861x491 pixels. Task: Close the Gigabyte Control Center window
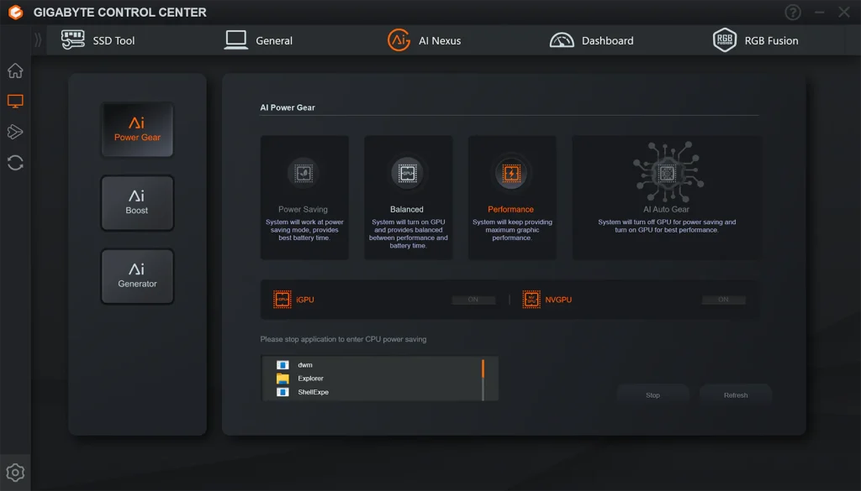coord(844,12)
